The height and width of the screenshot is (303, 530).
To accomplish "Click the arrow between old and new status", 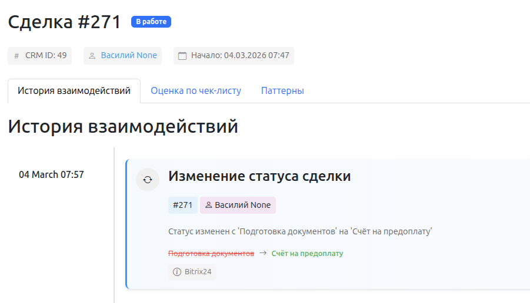I will click(x=262, y=253).
